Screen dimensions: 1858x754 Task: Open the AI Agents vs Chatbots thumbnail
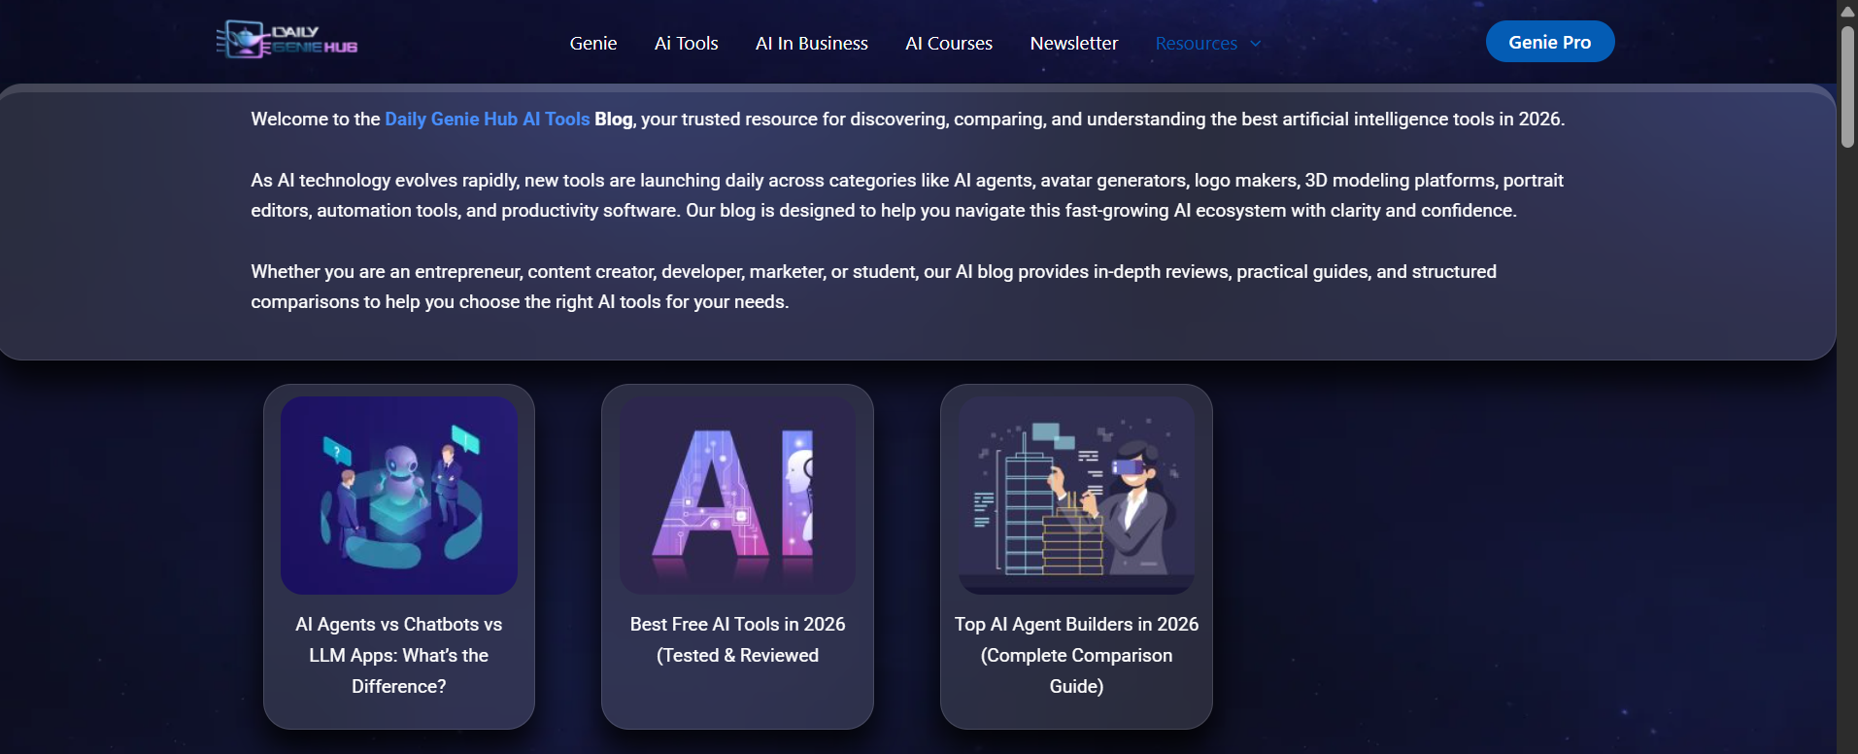pos(399,495)
